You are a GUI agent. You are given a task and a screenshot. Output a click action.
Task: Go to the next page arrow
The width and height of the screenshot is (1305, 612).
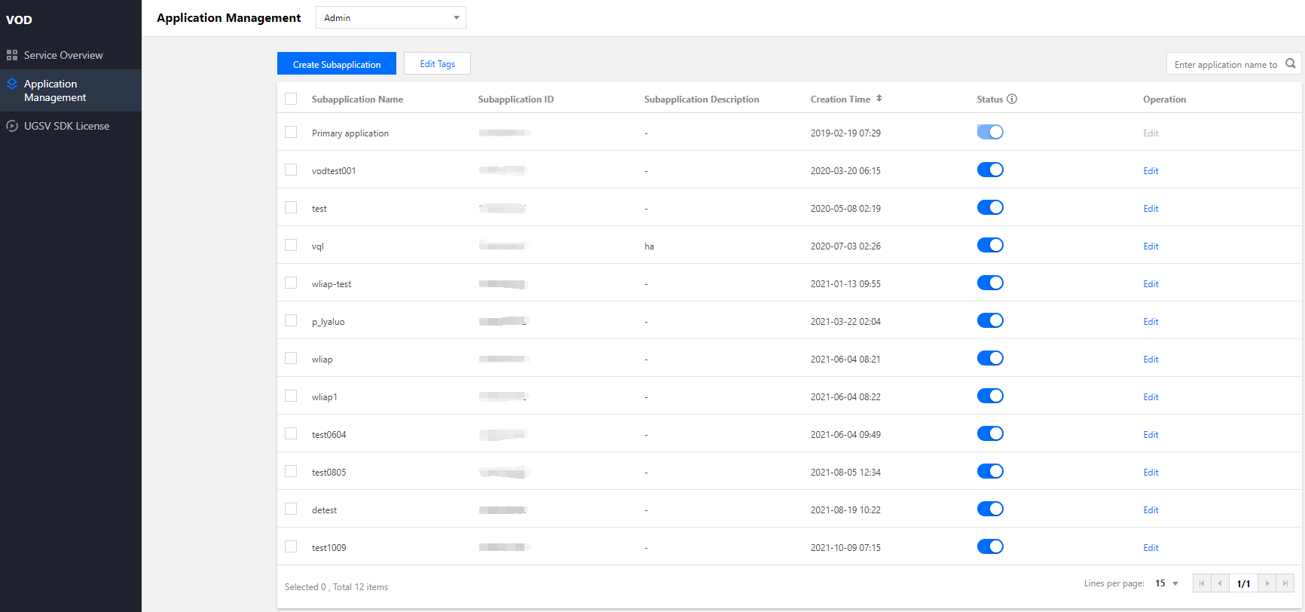point(1267,583)
